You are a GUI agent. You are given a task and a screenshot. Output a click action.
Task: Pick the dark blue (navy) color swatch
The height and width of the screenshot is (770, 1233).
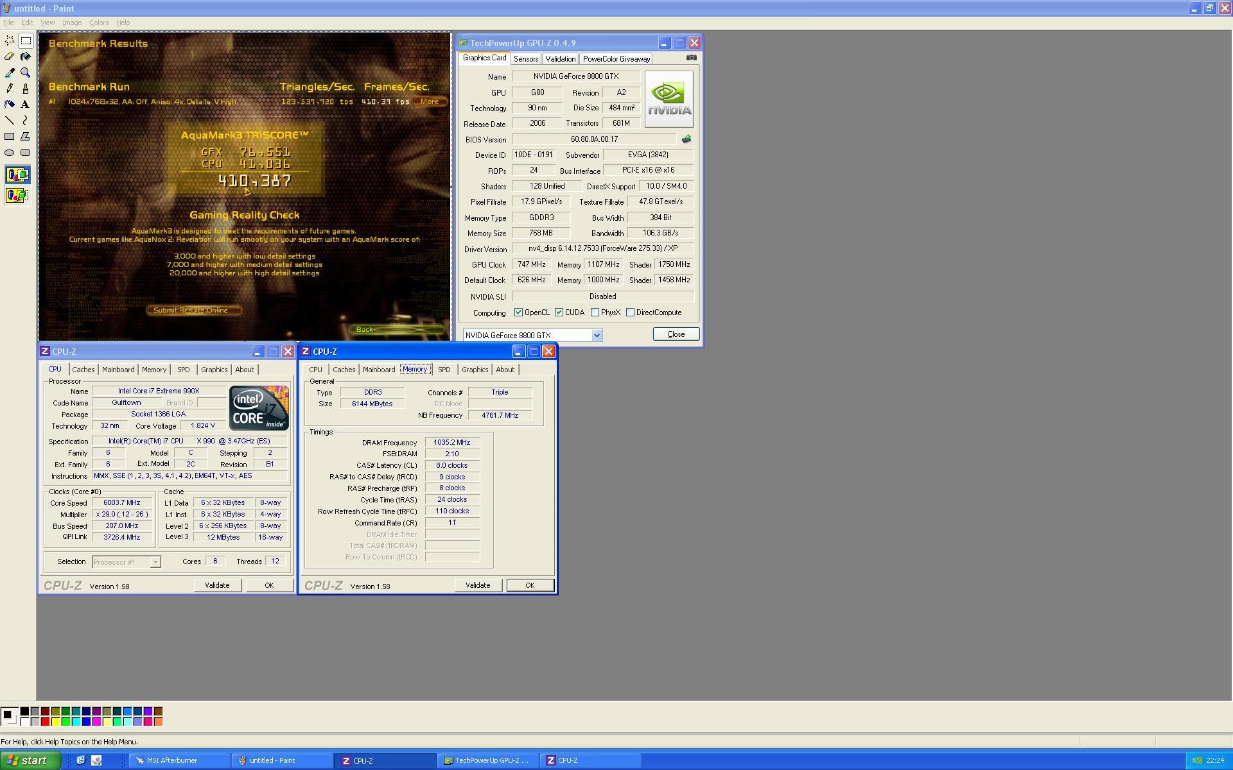point(86,712)
